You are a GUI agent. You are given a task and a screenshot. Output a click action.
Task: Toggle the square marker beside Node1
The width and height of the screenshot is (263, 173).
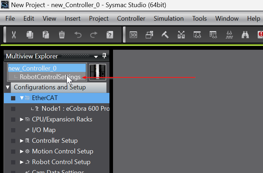coord(13,109)
